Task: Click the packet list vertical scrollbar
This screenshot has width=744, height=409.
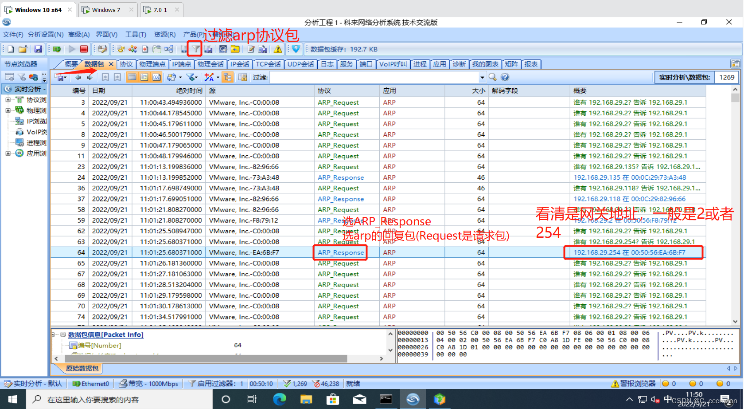Action: coord(735,205)
